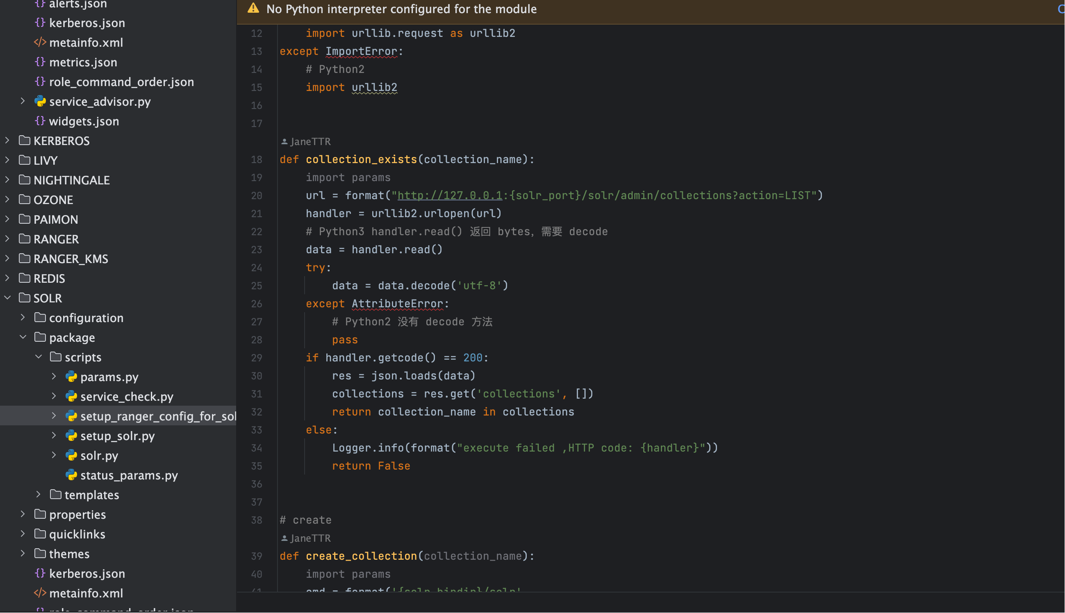Expand the RANGER_KMS folder
Viewport: 1065px width, 613px height.
tap(7, 259)
